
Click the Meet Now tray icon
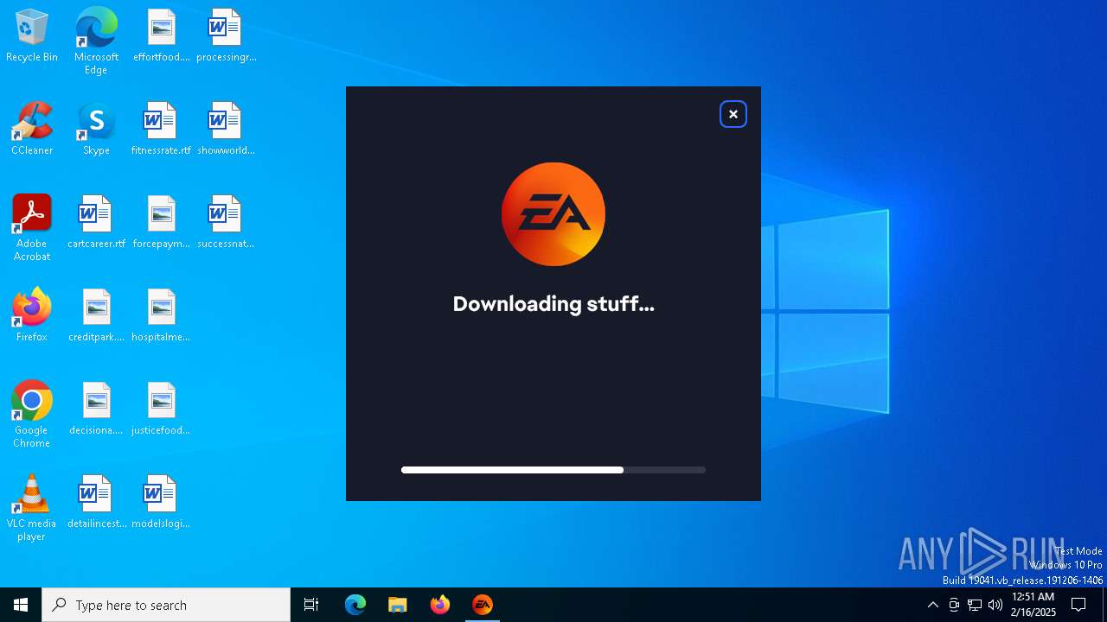(x=954, y=605)
